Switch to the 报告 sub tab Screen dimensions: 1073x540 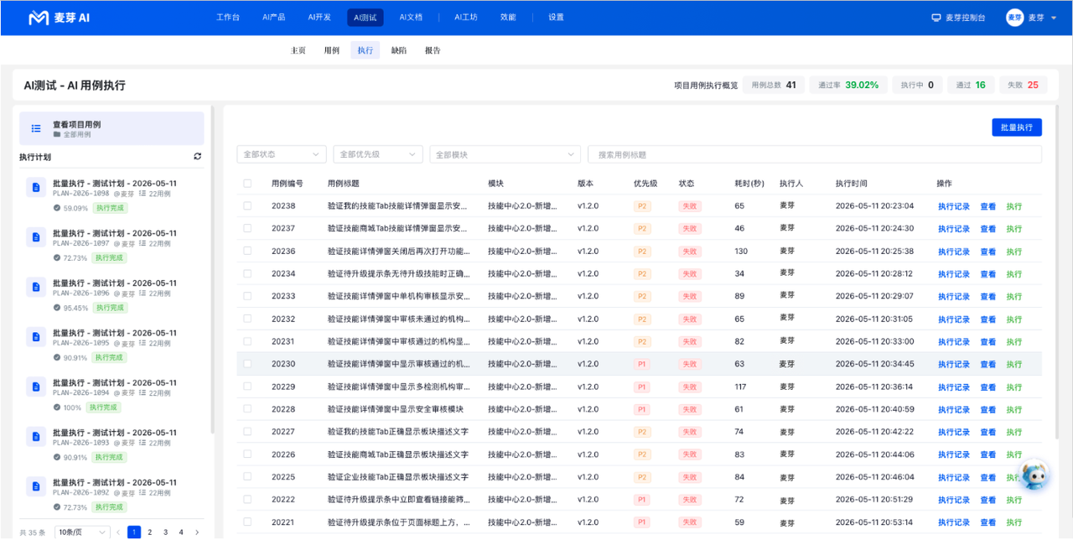(x=433, y=50)
